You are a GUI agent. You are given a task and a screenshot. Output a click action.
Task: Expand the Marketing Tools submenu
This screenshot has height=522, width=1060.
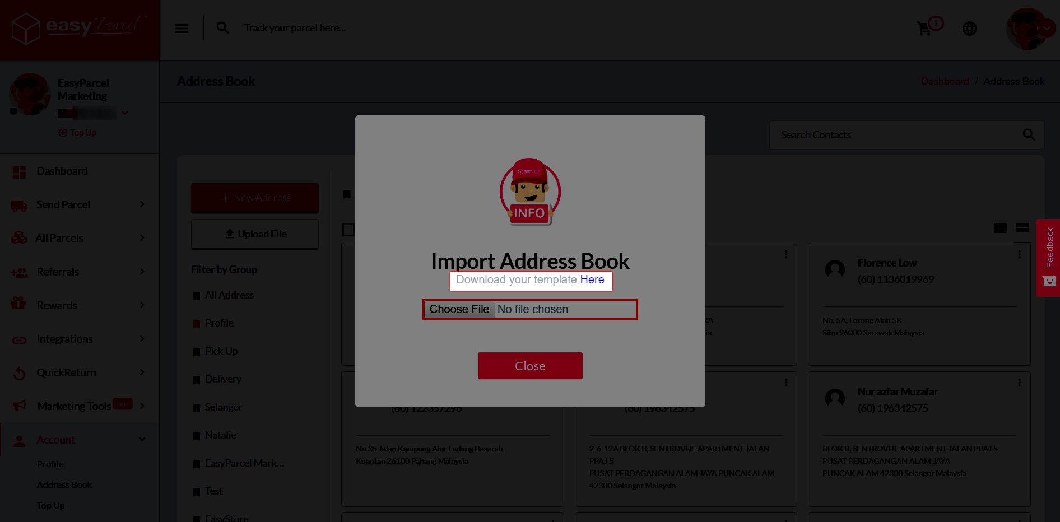[142, 406]
